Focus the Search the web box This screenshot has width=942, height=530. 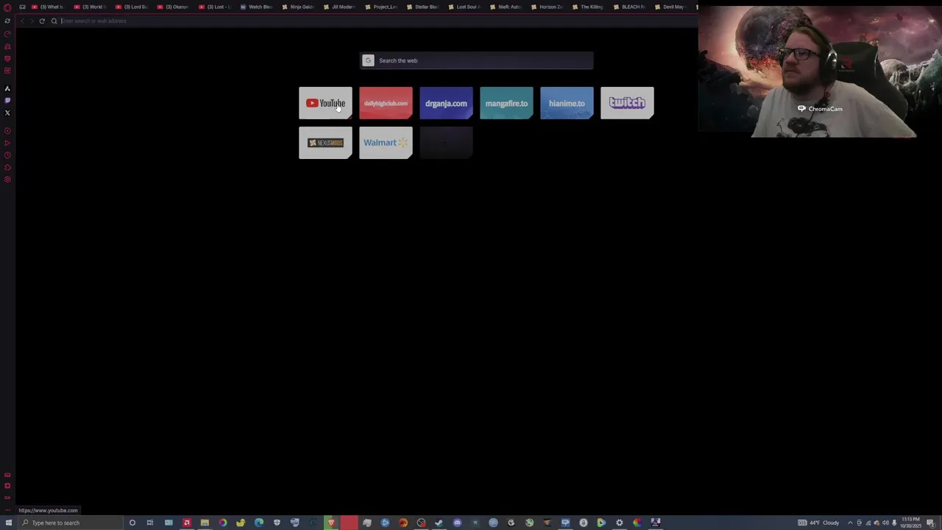click(x=476, y=60)
